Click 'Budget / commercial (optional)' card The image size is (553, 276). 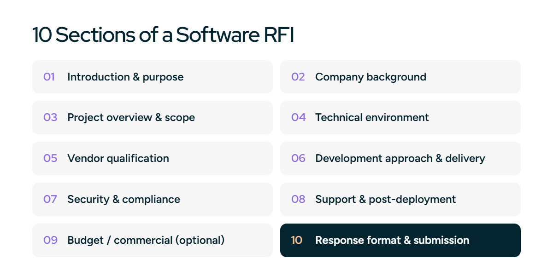click(153, 240)
